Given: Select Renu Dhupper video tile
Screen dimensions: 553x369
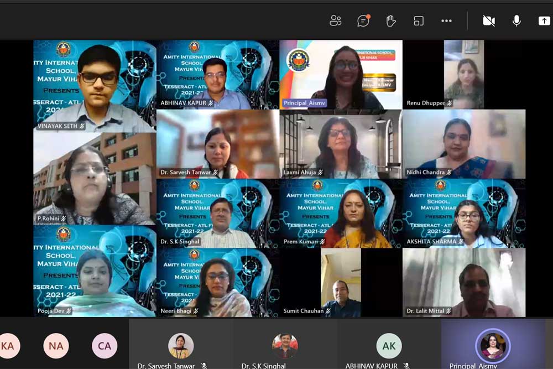Looking at the screenshot, I should tap(464, 75).
